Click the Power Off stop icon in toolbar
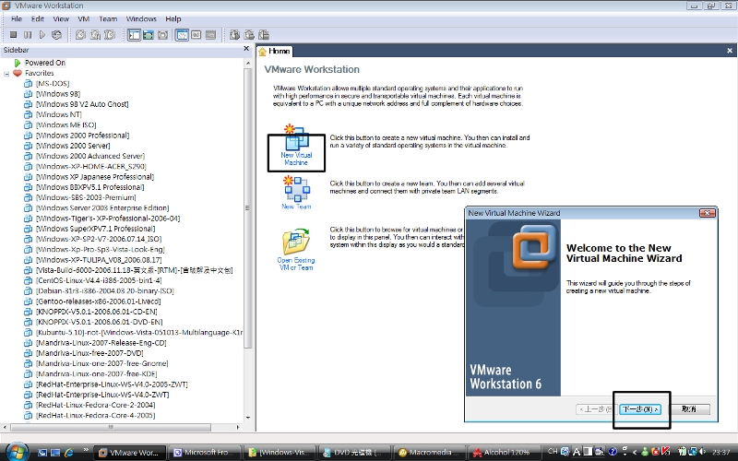 [x=13, y=35]
